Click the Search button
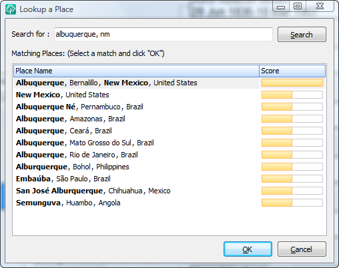339x268 pixels. 302,35
